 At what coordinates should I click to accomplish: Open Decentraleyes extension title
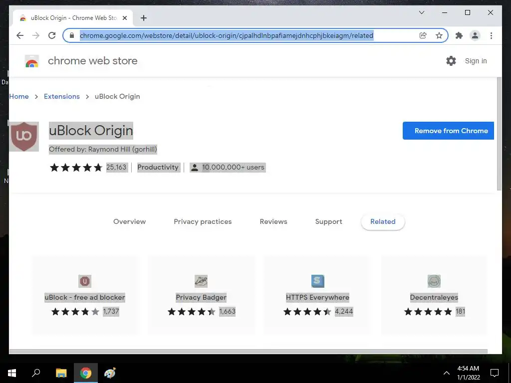pos(434,297)
